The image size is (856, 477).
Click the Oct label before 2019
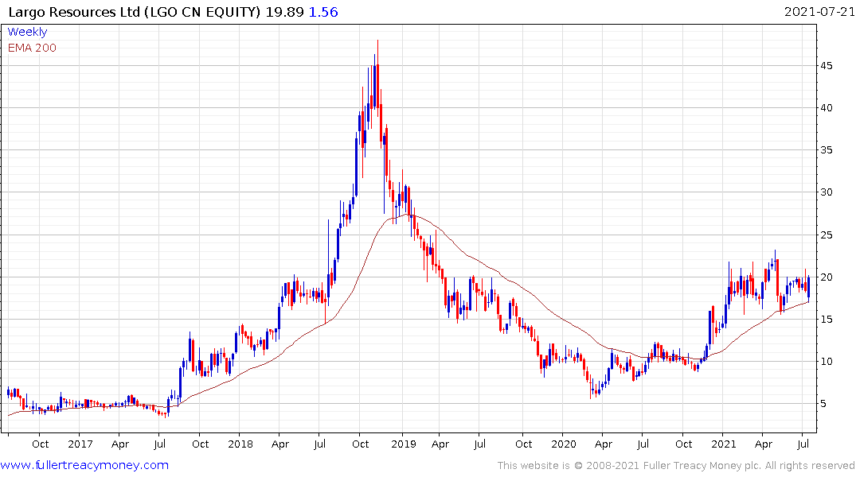360,444
